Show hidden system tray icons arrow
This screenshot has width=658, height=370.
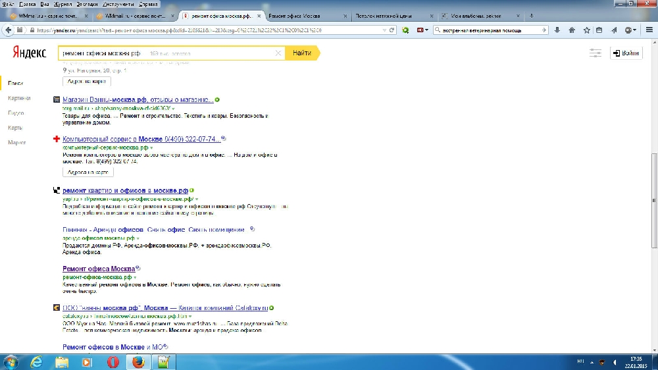click(x=592, y=362)
